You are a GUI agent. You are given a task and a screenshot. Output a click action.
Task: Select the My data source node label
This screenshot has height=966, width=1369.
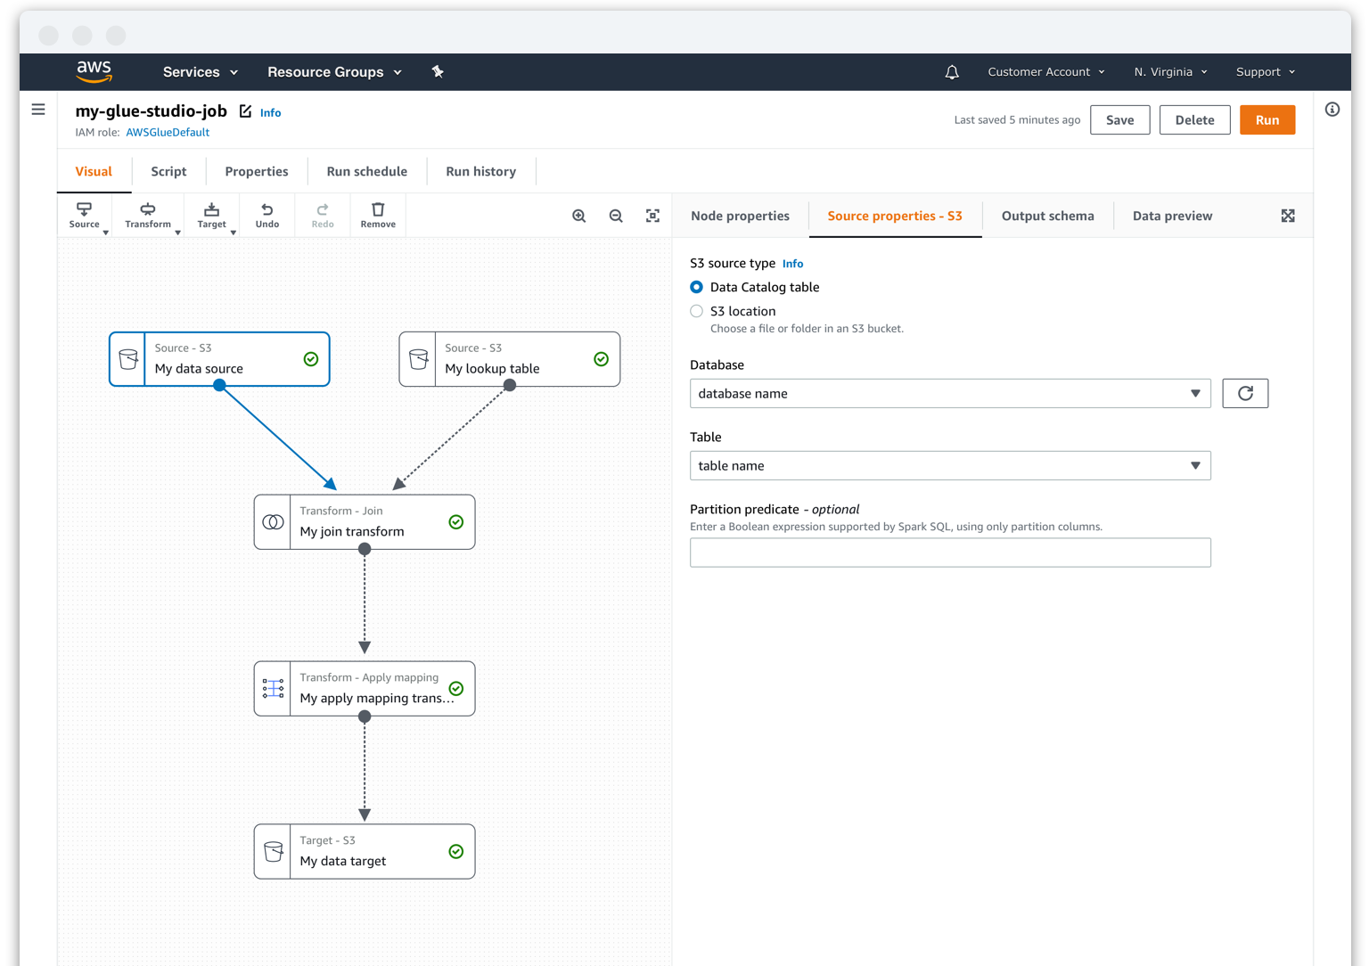199,369
